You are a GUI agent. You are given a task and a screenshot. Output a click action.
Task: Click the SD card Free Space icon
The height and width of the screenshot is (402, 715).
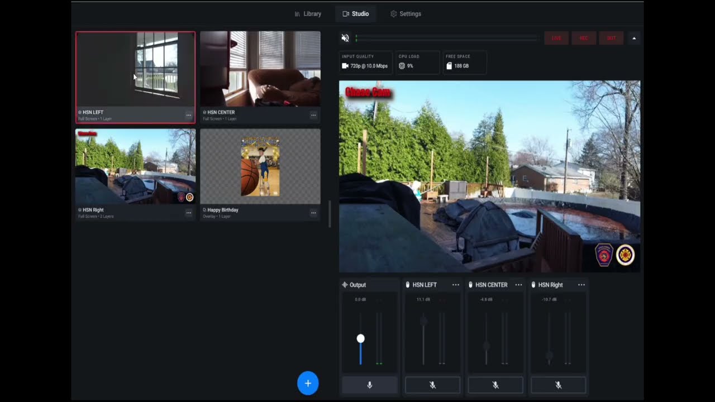pyautogui.click(x=449, y=66)
